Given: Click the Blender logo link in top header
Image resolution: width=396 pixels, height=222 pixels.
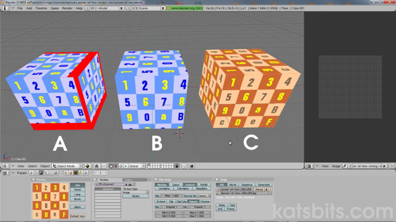Looking at the screenshot, I should 185,8.
